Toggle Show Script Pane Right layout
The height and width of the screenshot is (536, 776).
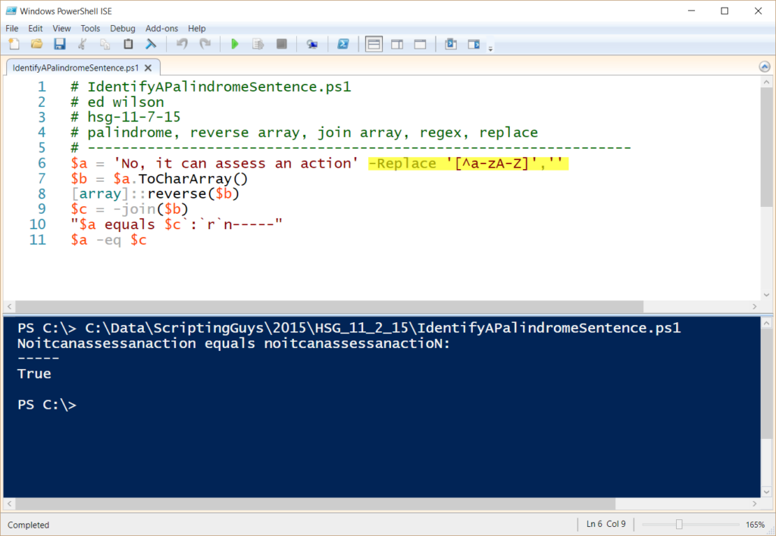pos(396,45)
